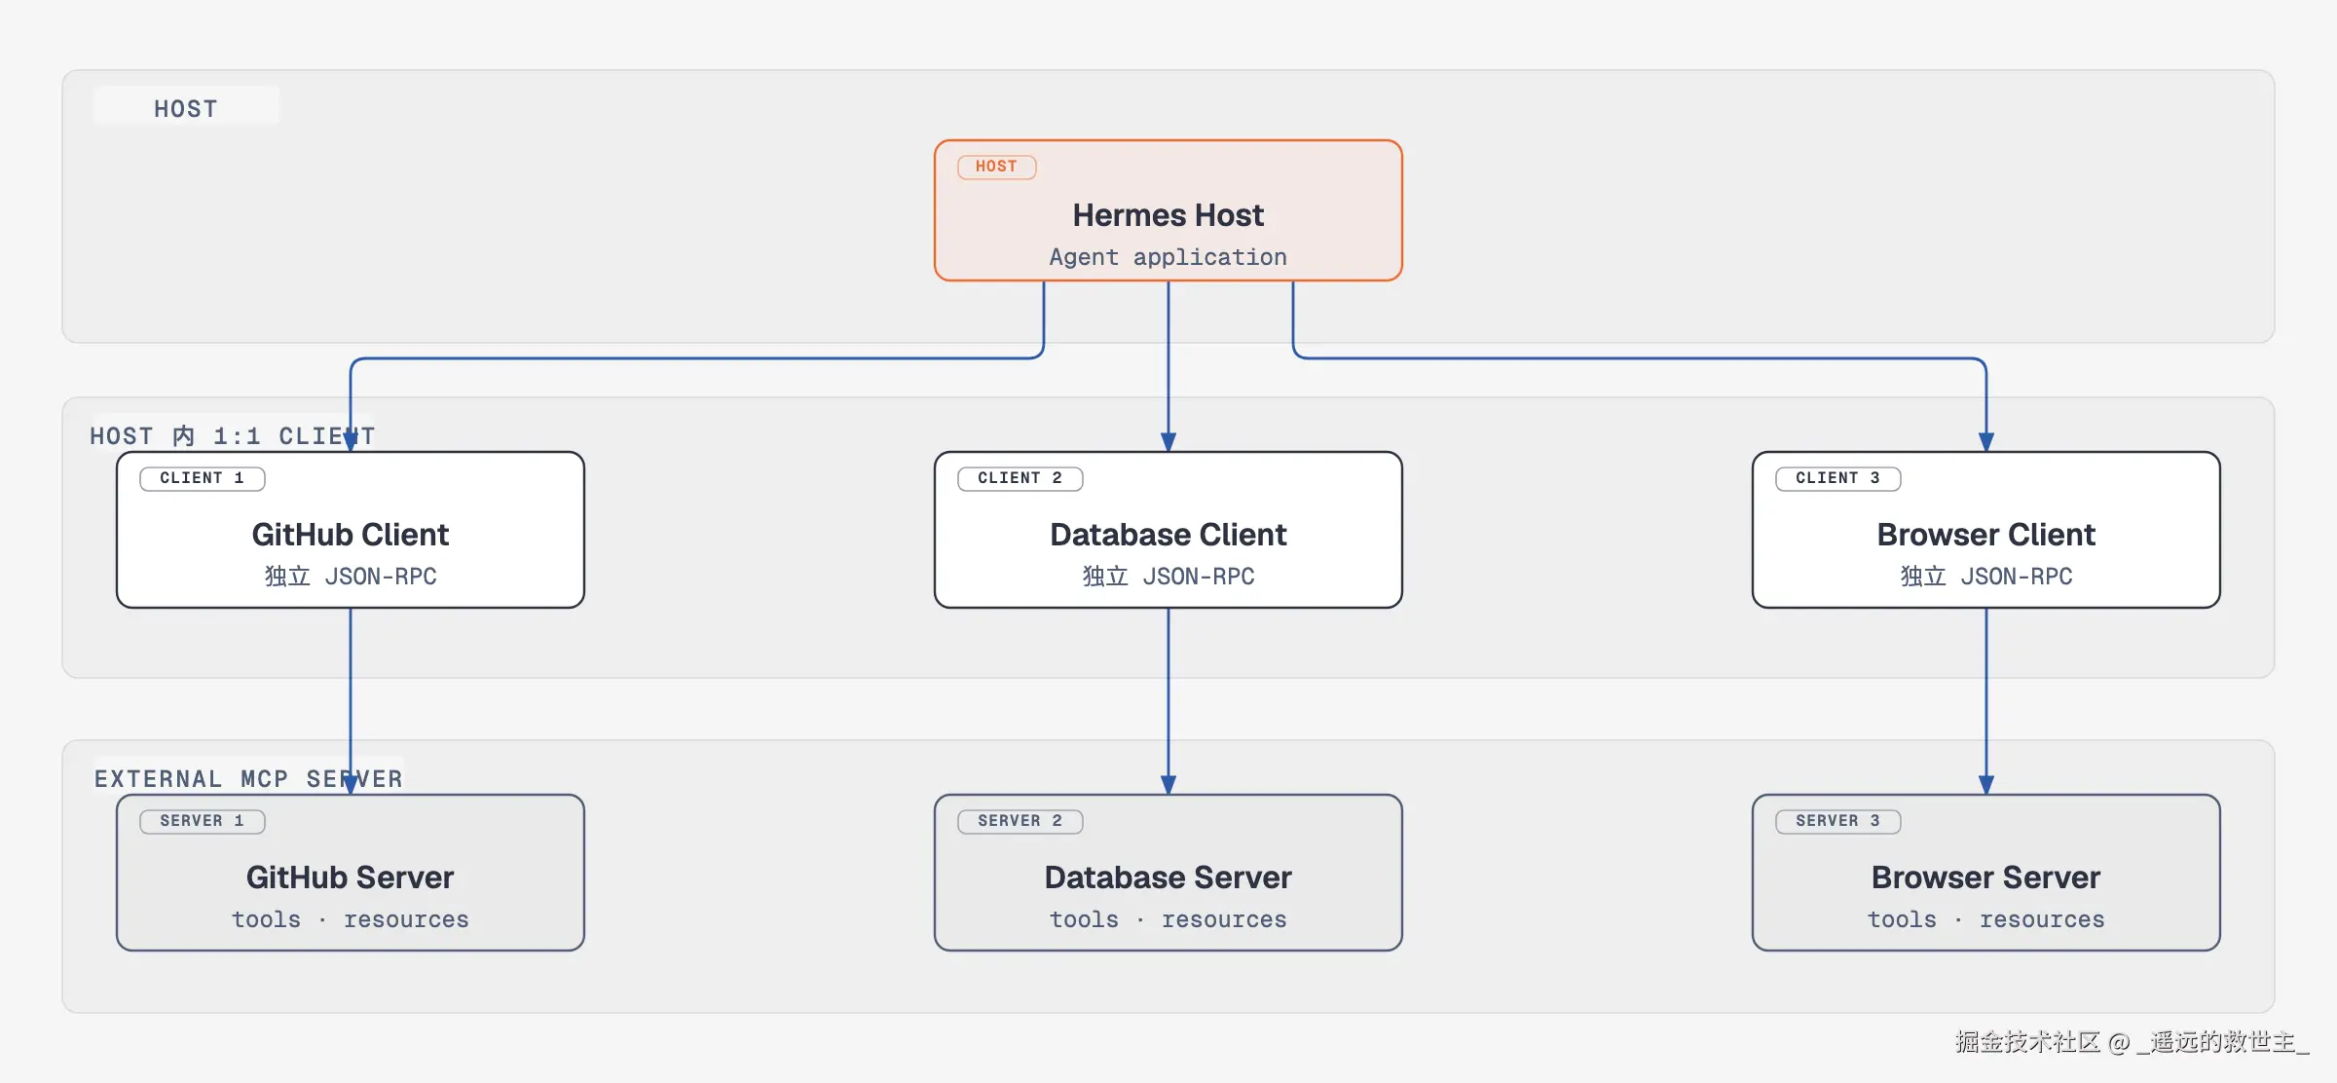Screen dimensions: 2337x1083
Task: Click the gray HOST section label
Action: 185,108
